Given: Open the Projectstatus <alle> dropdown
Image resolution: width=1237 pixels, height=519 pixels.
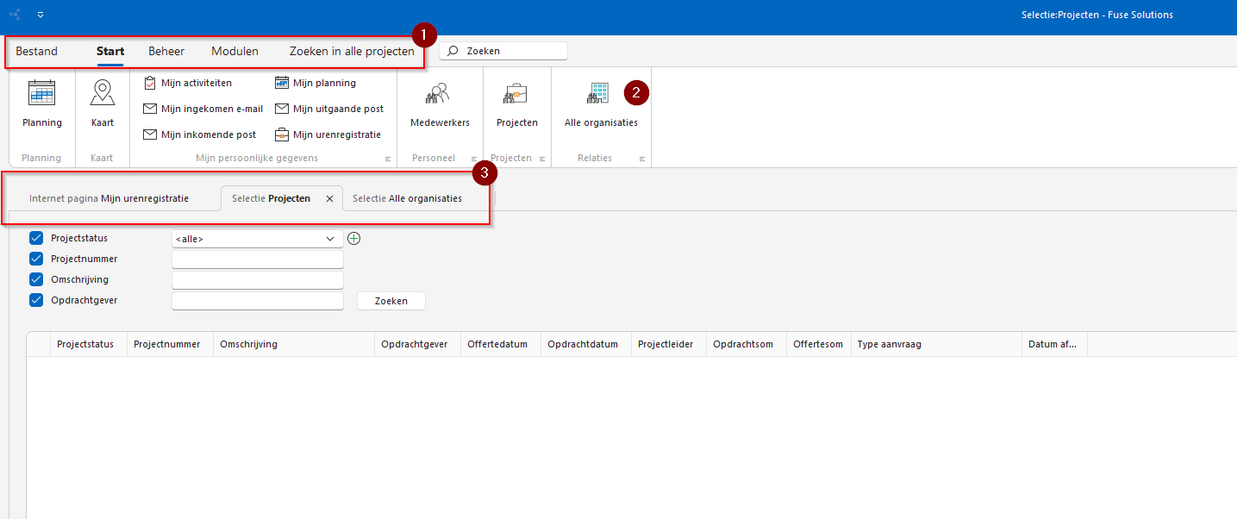Looking at the screenshot, I should click(257, 239).
